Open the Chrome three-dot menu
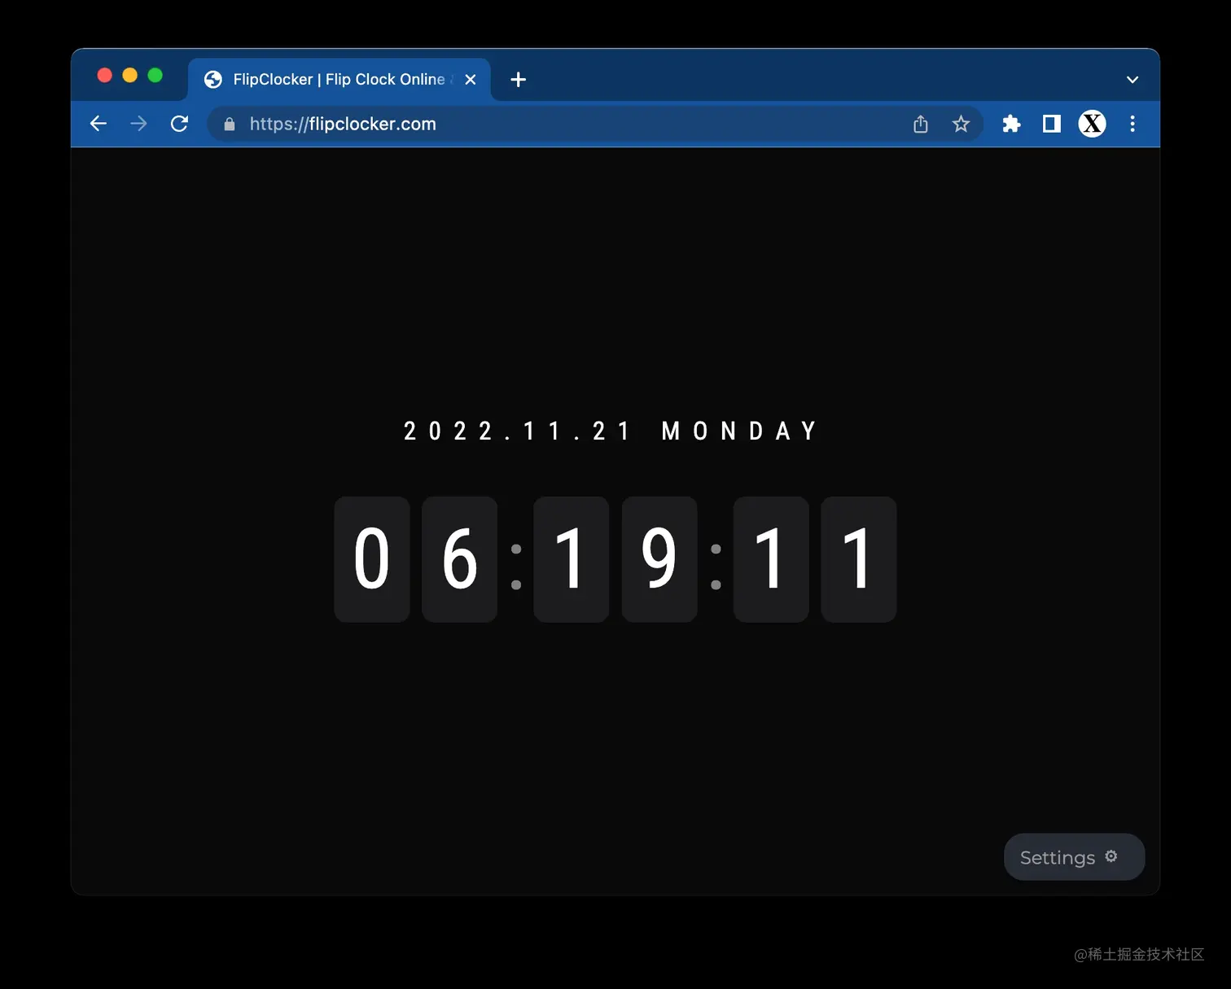The width and height of the screenshot is (1231, 989). pyautogui.click(x=1132, y=124)
